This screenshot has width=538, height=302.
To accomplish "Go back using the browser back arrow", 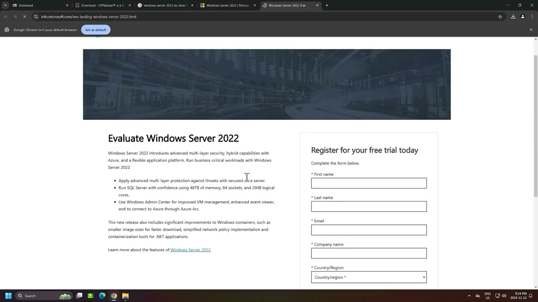I will pos(5,17).
